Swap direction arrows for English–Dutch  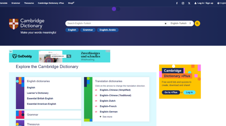96,101
